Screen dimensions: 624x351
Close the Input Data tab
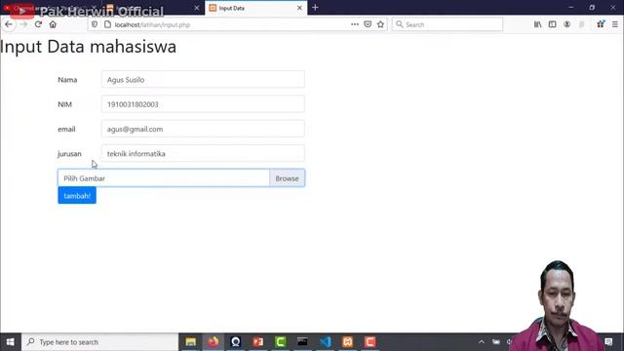[x=299, y=8]
